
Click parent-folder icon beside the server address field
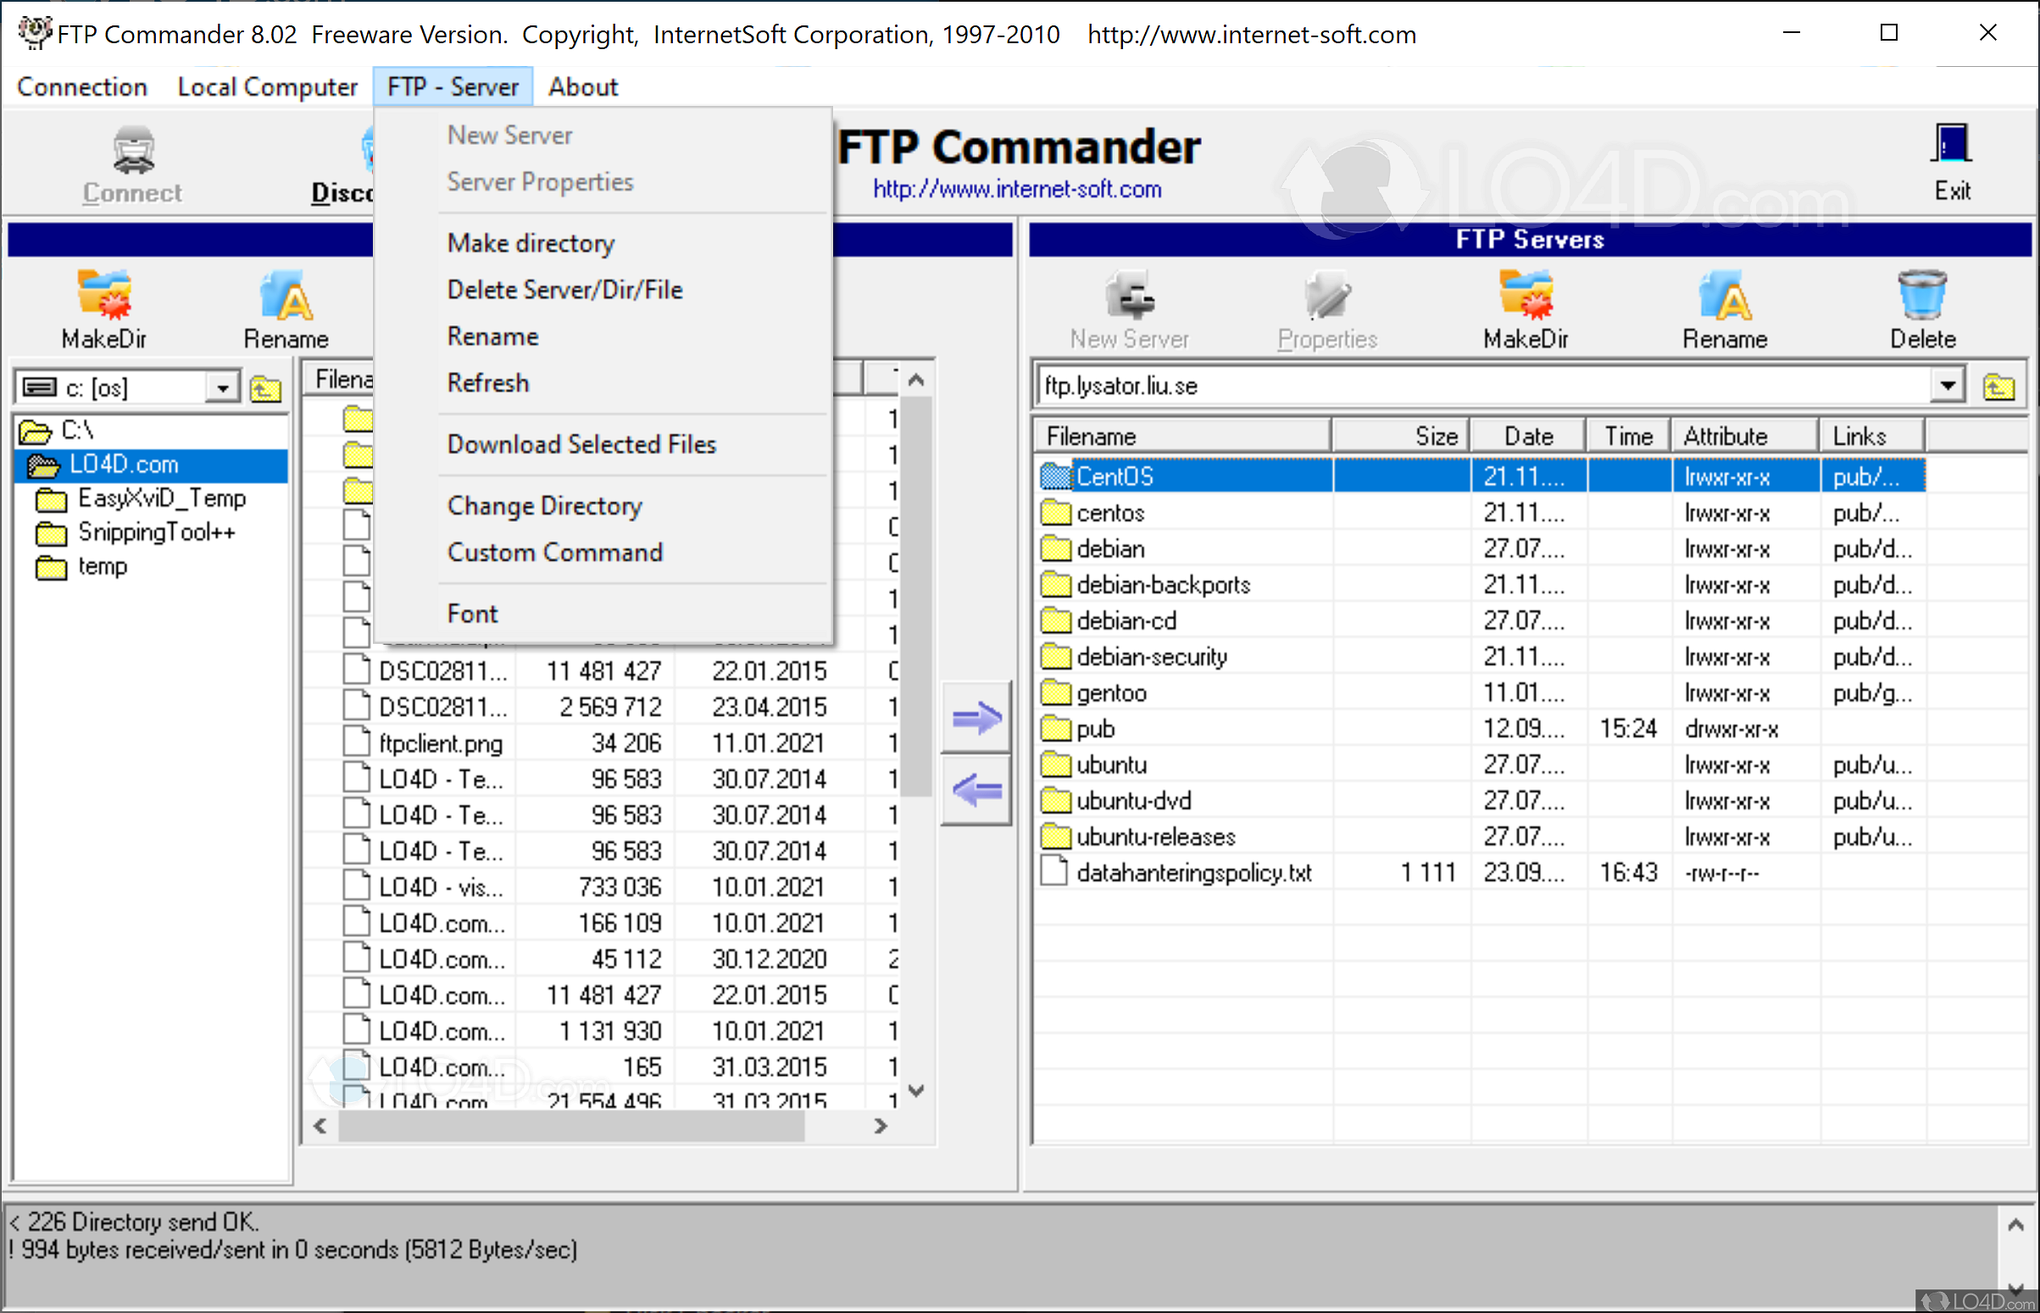[2000, 385]
